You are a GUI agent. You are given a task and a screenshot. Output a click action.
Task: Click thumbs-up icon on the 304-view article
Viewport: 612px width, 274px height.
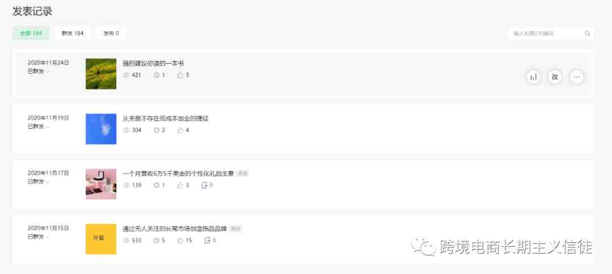pyautogui.click(x=180, y=130)
